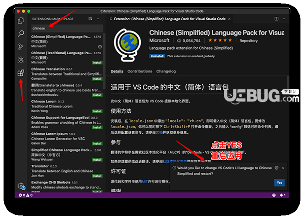Select Chinese Lorem list item
Screen dimensions: 304x219
(67, 106)
